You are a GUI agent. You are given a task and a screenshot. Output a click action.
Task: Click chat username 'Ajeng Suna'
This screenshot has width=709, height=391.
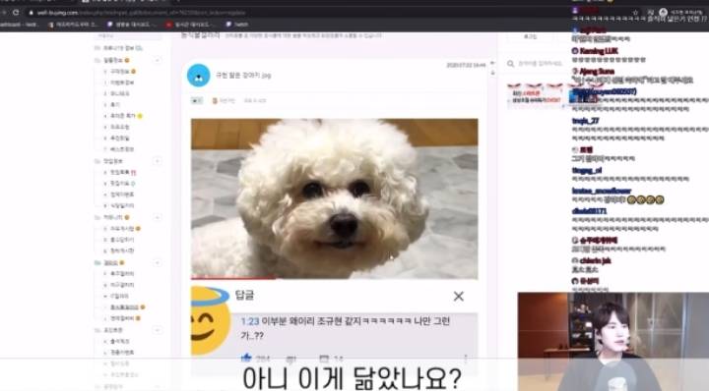point(597,72)
